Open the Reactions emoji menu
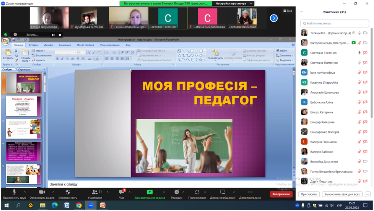374x211 pixels. point(176,192)
